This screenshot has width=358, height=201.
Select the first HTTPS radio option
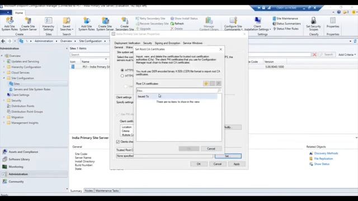[x=123, y=70]
